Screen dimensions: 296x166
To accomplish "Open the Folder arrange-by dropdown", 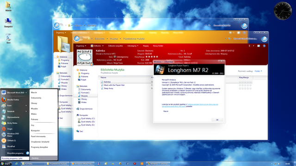I will pos(258,71).
